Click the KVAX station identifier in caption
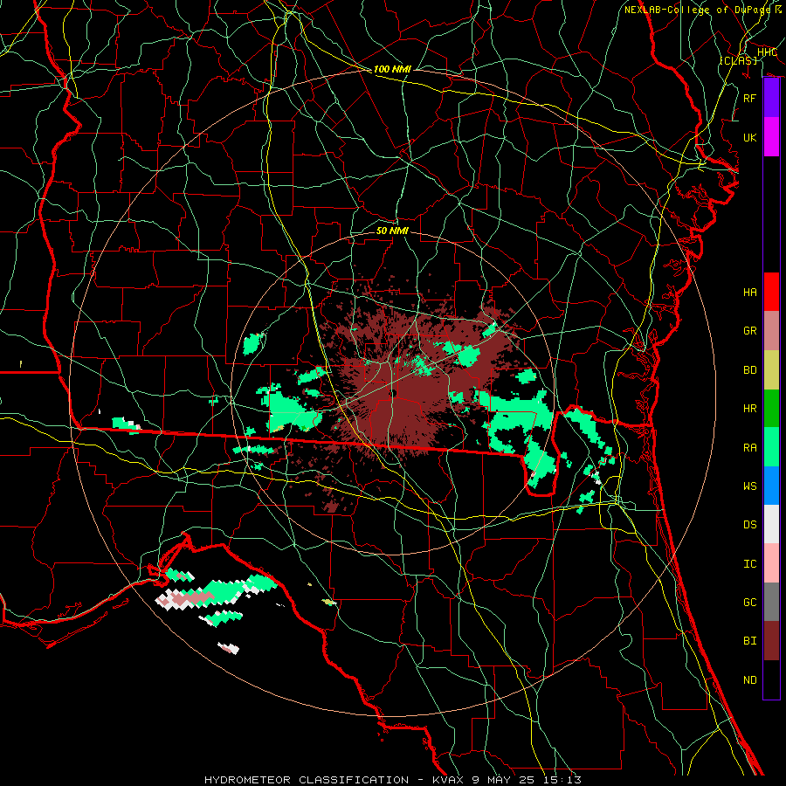The width and height of the screenshot is (786, 786). [x=450, y=780]
